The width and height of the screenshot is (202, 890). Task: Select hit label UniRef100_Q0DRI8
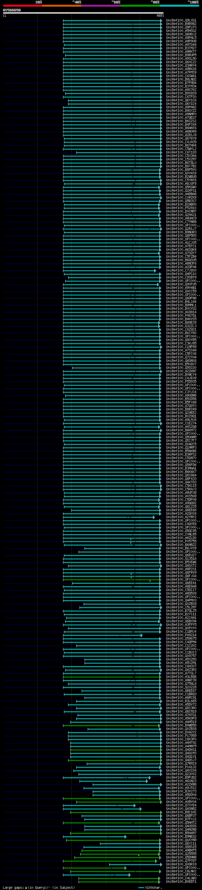pos(181,864)
